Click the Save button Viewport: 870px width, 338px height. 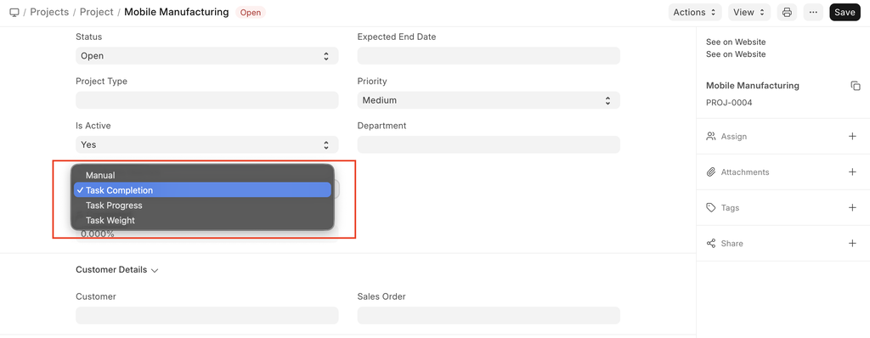tap(845, 12)
